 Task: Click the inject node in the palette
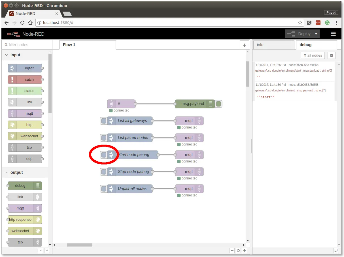25,68
